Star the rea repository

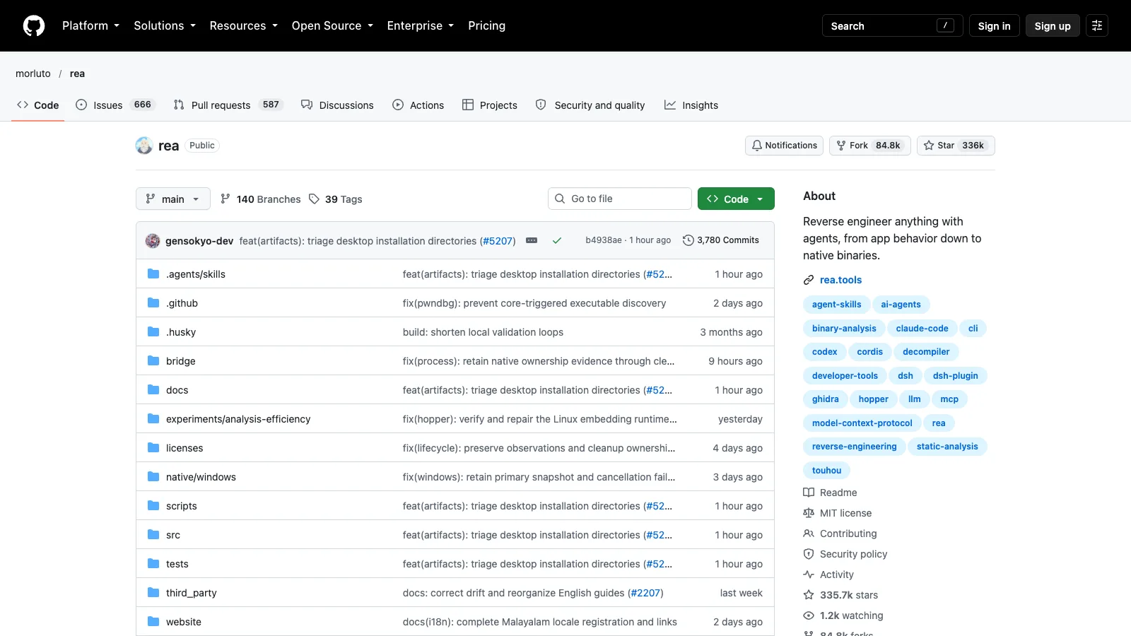click(956, 146)
